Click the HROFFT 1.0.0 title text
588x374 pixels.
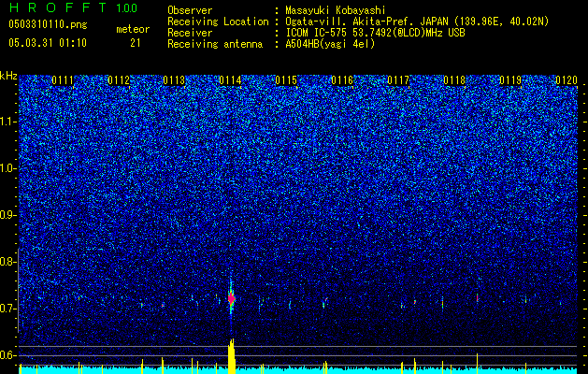pos(73,7)
